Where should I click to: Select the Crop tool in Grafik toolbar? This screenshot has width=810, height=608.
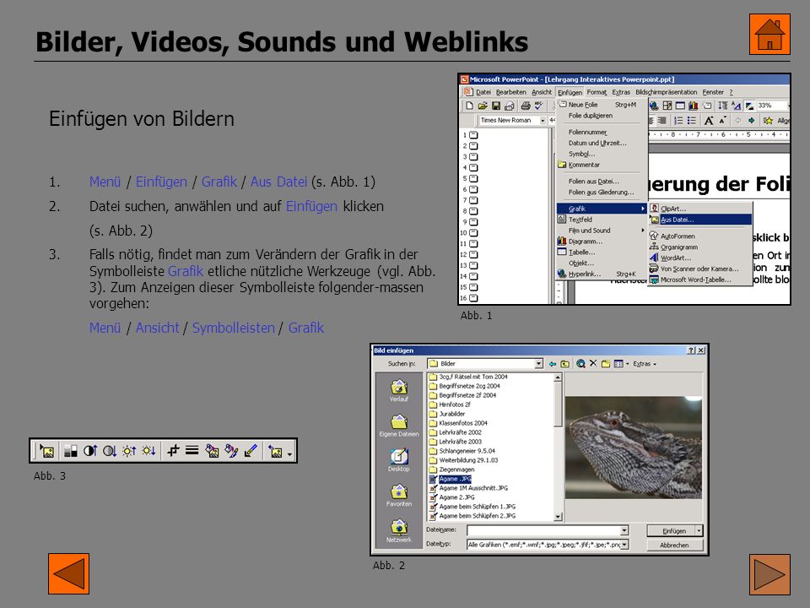tap(172, 451)
